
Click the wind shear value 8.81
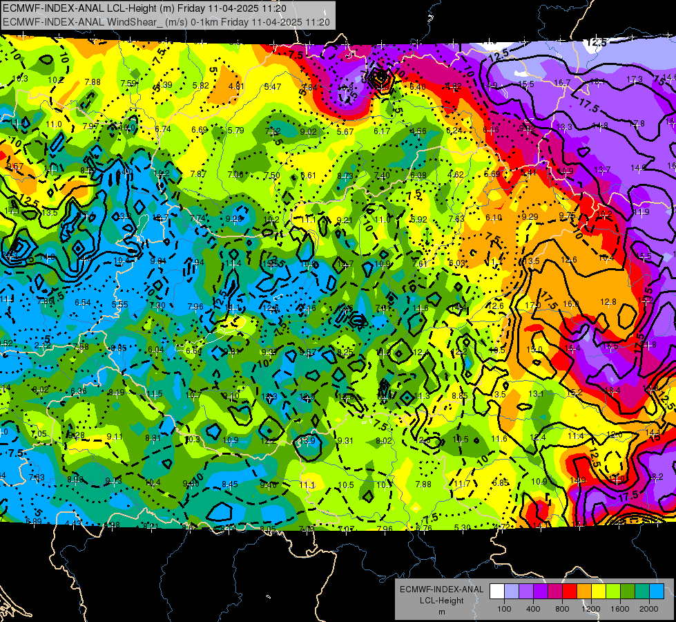[153, 438]
